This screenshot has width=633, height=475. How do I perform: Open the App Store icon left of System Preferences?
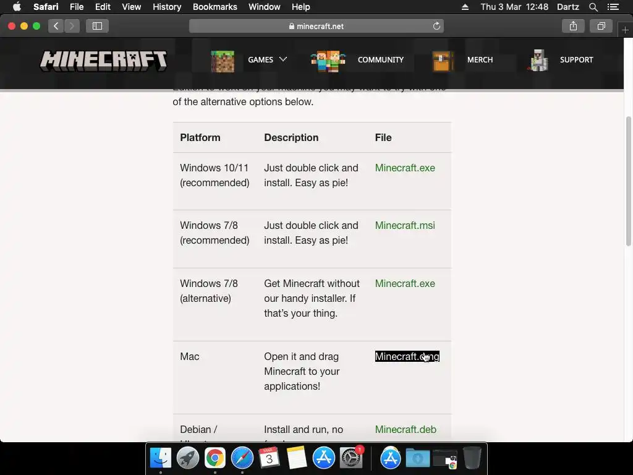[323, 458]
